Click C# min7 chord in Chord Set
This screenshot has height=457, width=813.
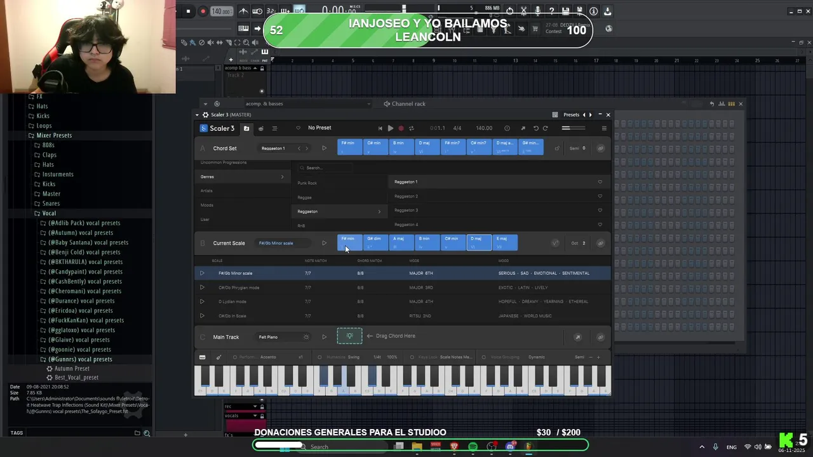[x=480, y=147]
